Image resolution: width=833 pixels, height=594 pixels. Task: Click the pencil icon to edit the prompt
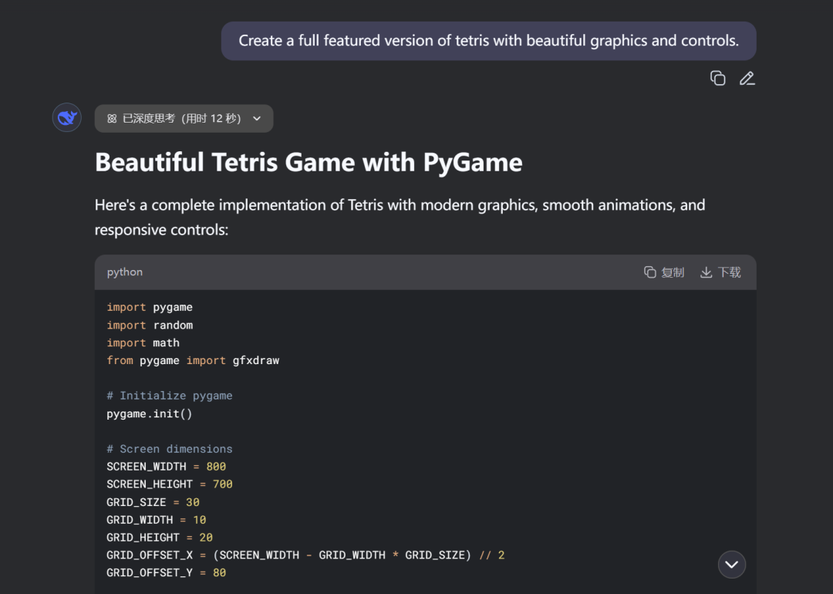point(747,78)
